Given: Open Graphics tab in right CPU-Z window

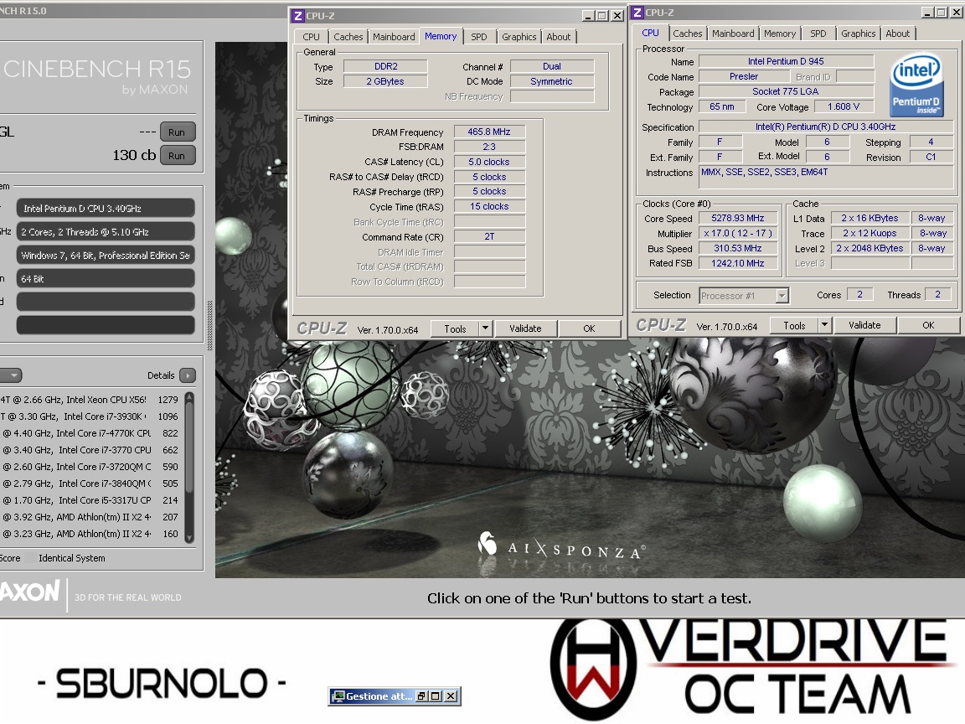Looking at the screenshot, I should pyautogui.click(x=858, y=34).
